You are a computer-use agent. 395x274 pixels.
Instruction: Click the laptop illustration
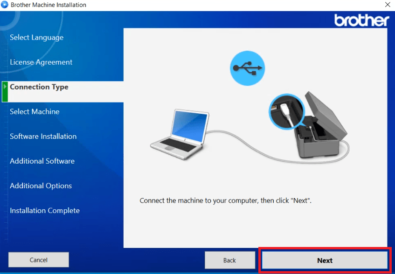pyautogui.click(x=180, y=134)
